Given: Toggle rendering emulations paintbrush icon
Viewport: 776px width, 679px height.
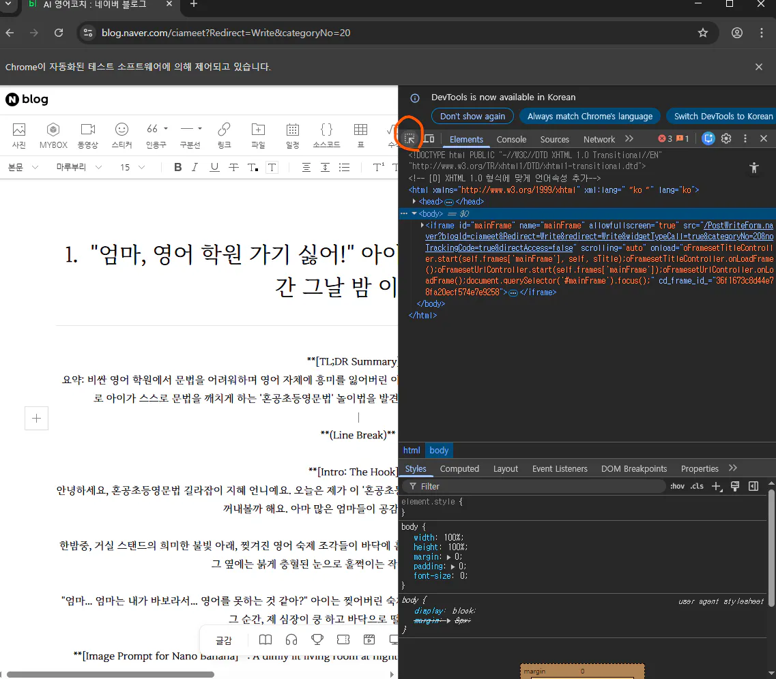Looking at the screenshot, I should (x=735, y=486).
